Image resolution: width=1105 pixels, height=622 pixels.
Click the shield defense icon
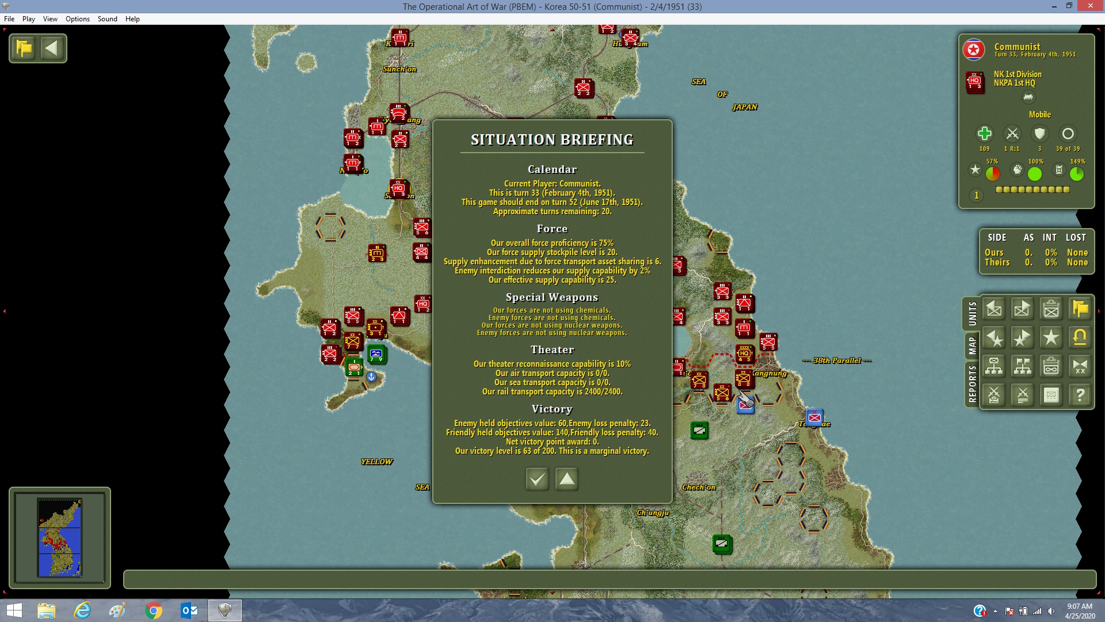[1039, 134]
